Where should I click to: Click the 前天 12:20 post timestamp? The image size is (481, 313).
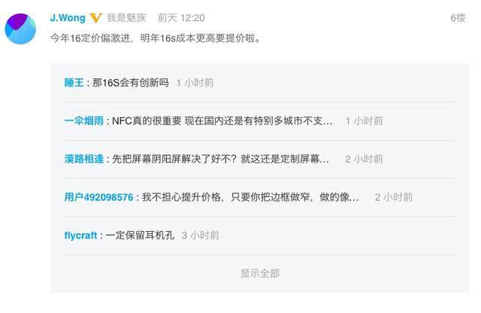pyautogui.click(x=181, y=18)
